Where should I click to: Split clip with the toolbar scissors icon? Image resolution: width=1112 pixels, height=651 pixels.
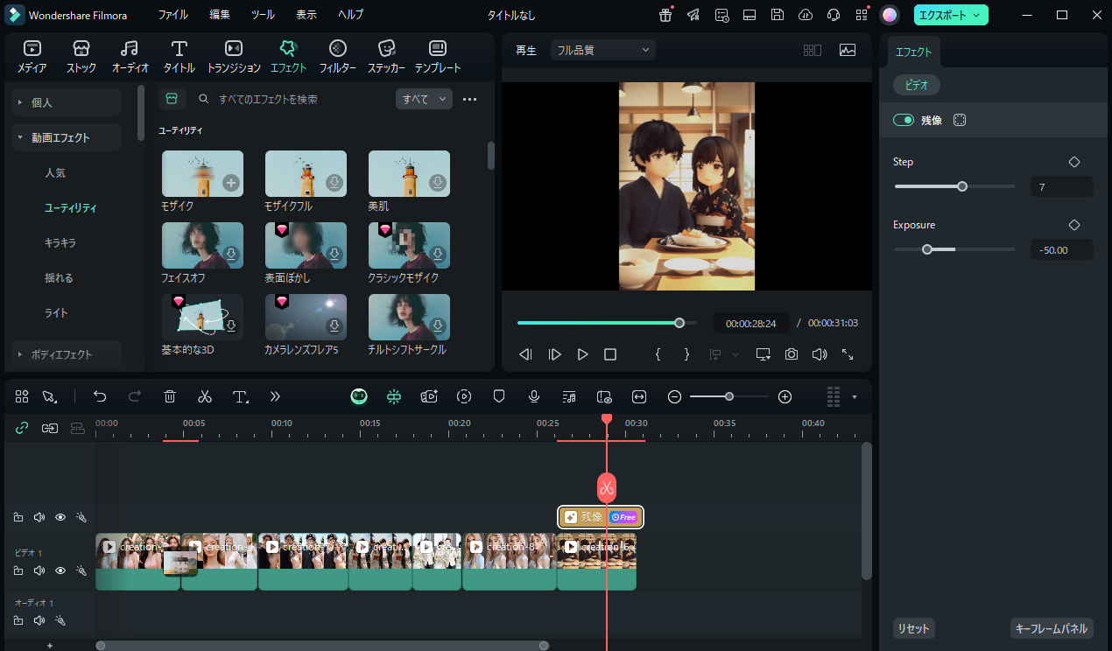205,396
